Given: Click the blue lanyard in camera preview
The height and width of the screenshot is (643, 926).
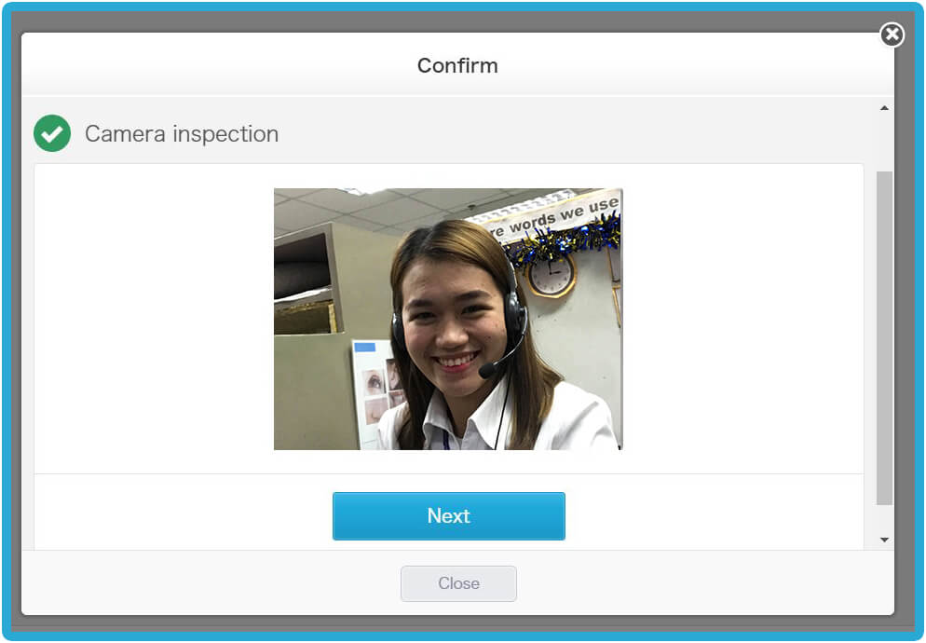Looking at the screenshot, I should click(446, 438).
